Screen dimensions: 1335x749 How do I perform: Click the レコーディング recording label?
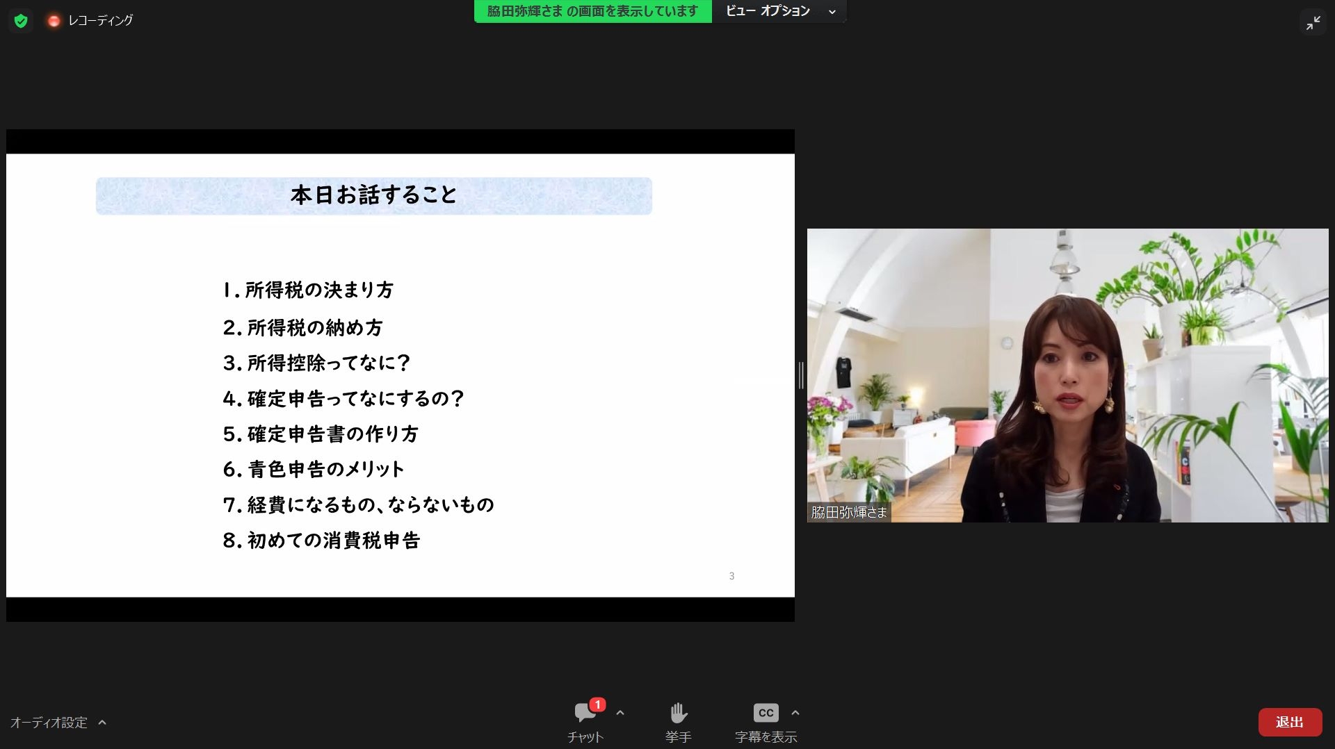[x=100, y=21]
